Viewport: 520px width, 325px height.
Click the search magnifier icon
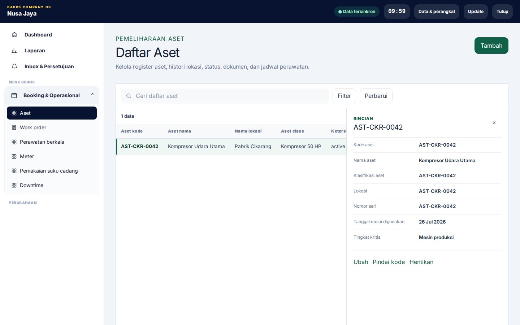tap(129, 96)
